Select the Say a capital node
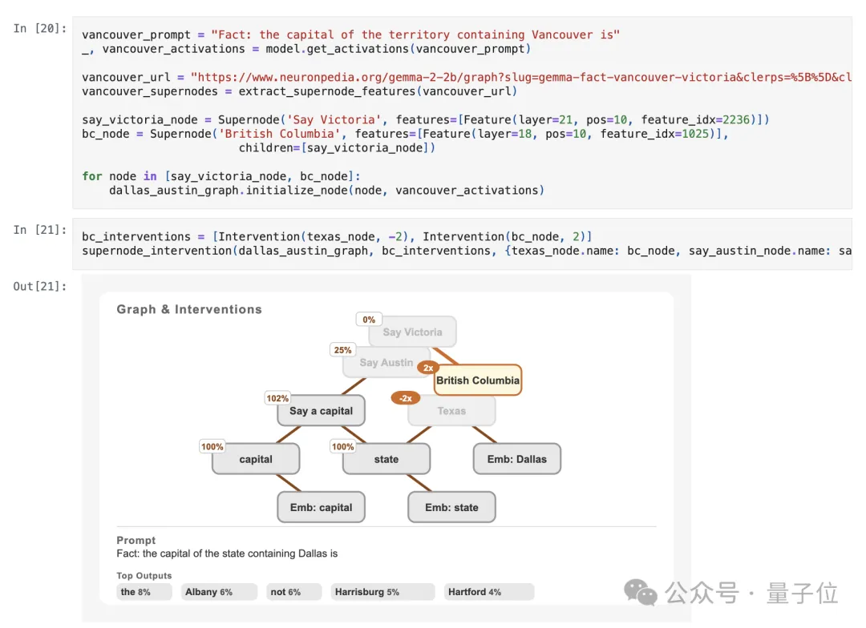Viewport: 866px width, 628px height. click(x=321, y=411)
